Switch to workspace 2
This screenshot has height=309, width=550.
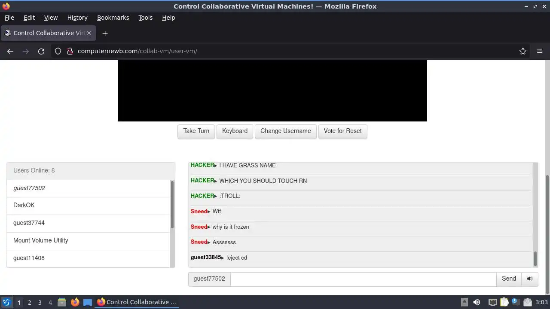29,303
